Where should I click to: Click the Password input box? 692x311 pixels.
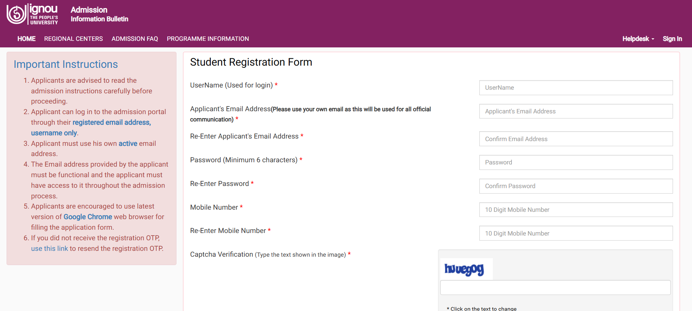(576, 162)
